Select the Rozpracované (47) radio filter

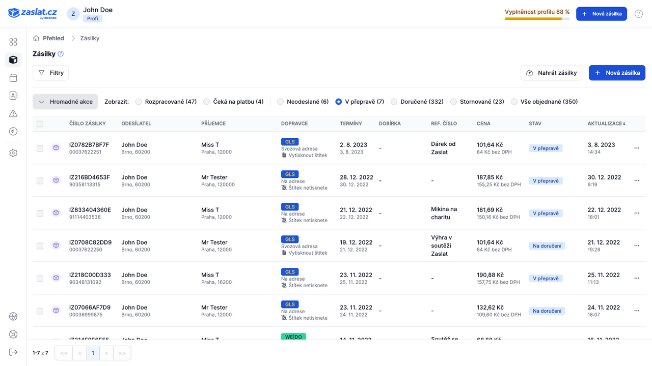tap(139, 102)
